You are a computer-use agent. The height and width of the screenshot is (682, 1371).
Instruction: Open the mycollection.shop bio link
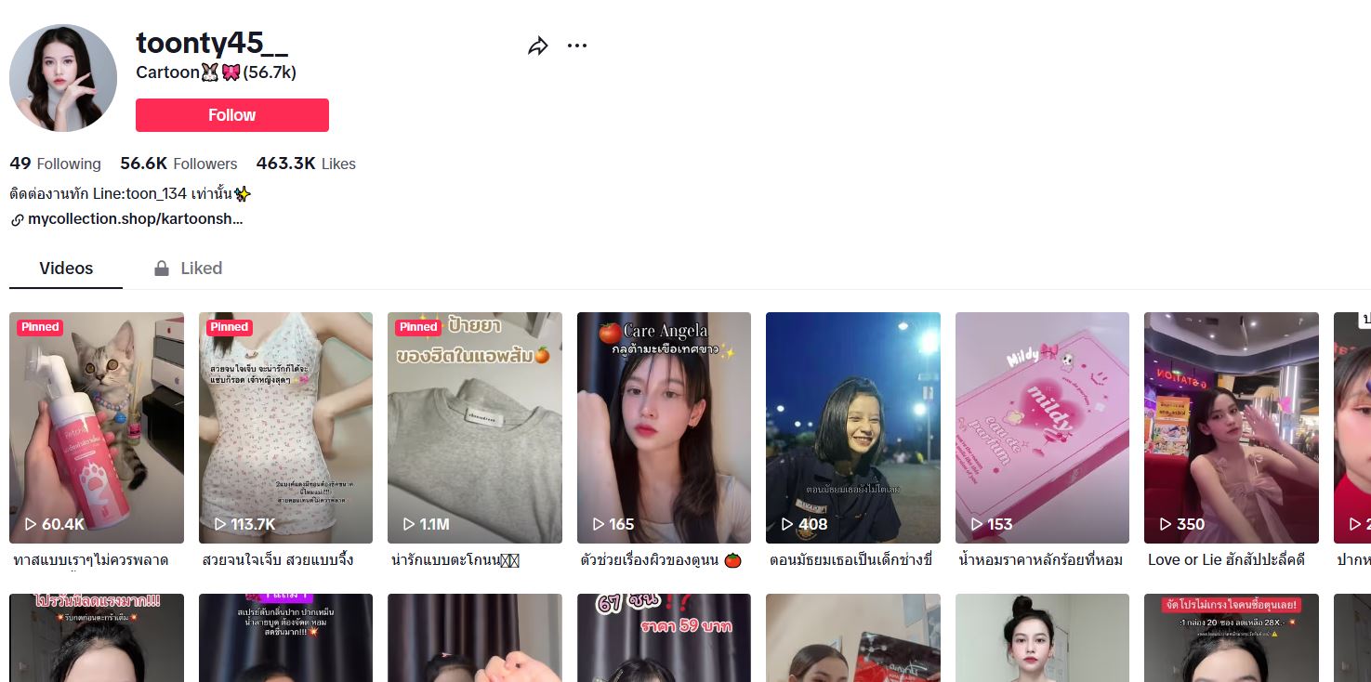[x=136, y=220]
